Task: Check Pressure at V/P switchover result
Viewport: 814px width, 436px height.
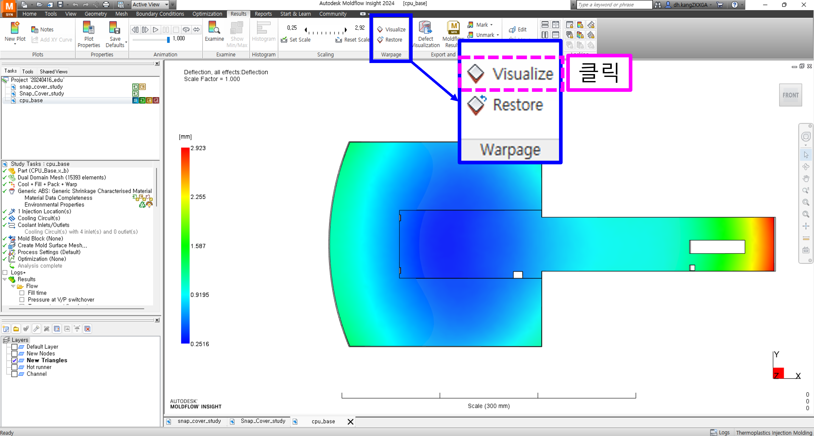Action: (22, 300)
